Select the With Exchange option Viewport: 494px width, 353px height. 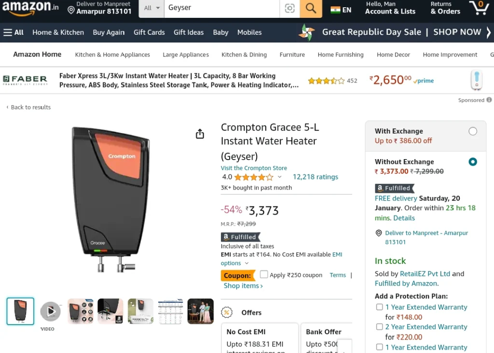[473, 131]
